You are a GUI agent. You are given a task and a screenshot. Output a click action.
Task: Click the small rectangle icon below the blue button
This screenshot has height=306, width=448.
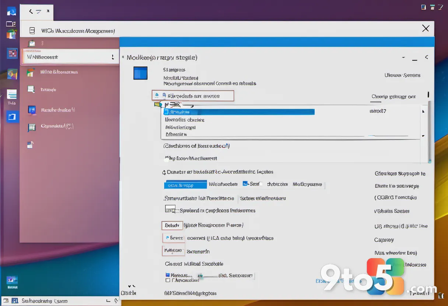[x=171, y=209]
